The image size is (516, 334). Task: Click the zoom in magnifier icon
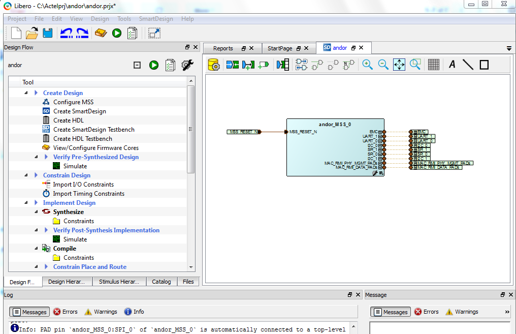pos(367,65)
